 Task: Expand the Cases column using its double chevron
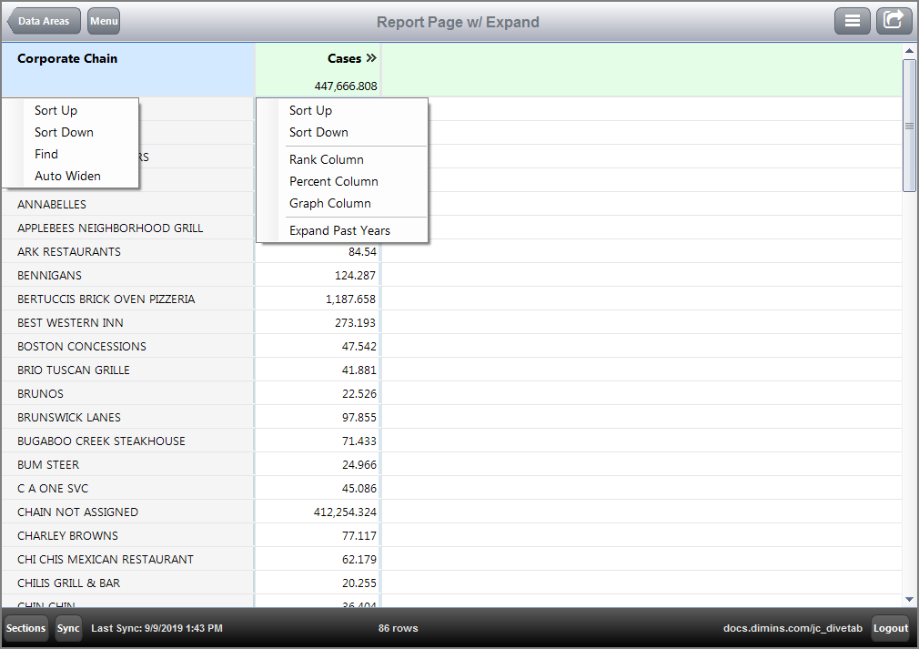(373, 56)
